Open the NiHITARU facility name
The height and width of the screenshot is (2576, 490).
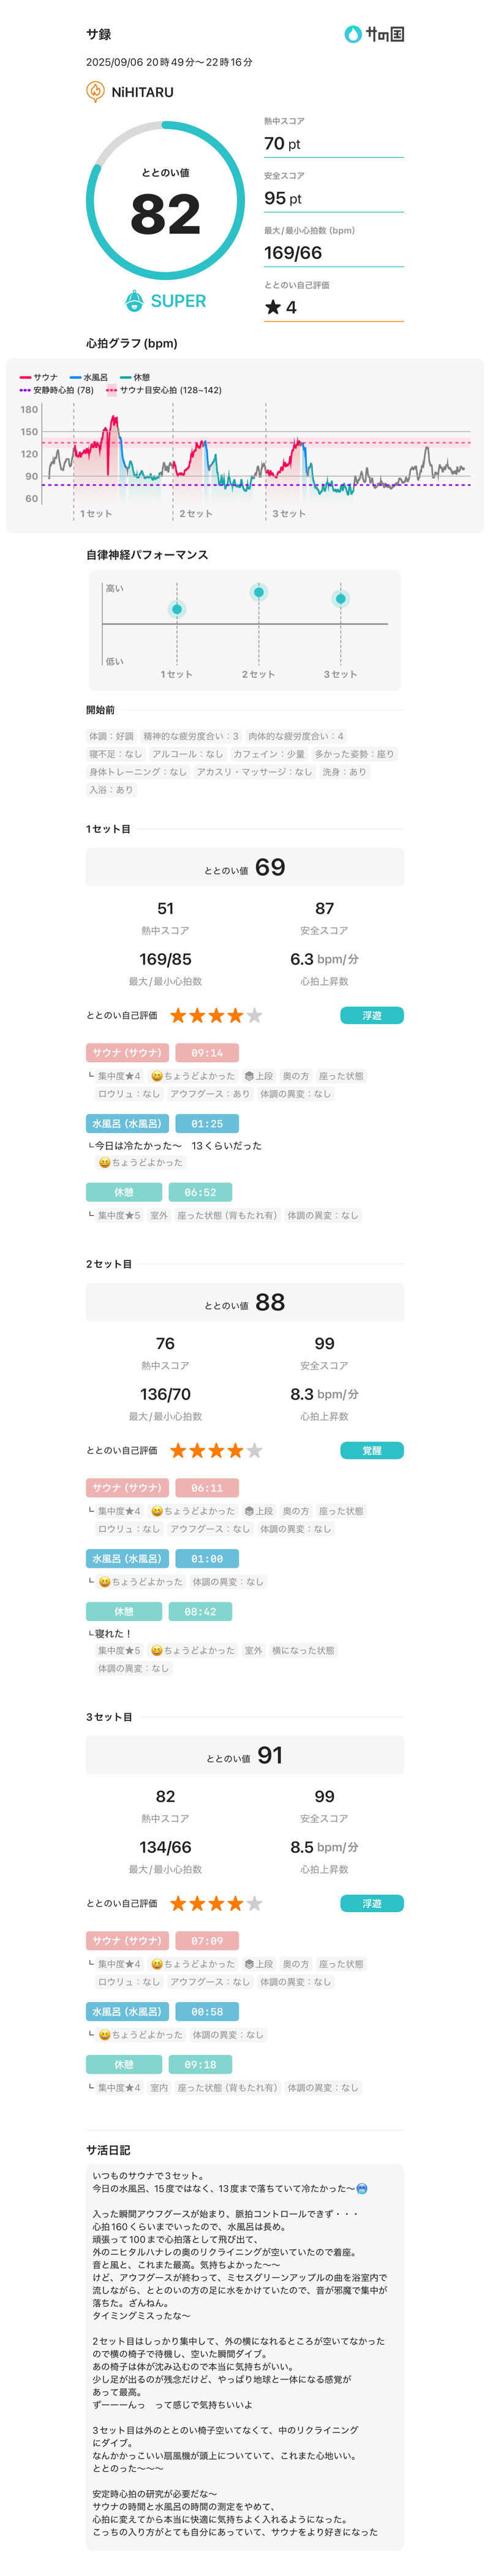click(142, 92)
